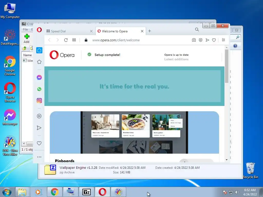Open the File menu in 7-Zip window
Screen dimensions: 263x197
pos(25,29)
